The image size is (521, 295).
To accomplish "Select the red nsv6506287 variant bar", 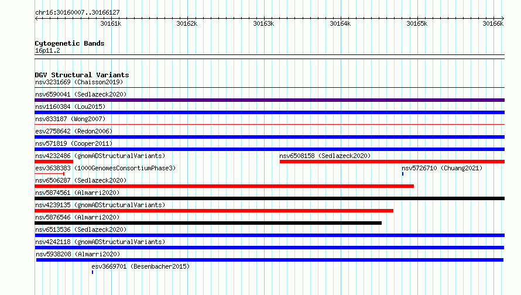I will 224,186.
